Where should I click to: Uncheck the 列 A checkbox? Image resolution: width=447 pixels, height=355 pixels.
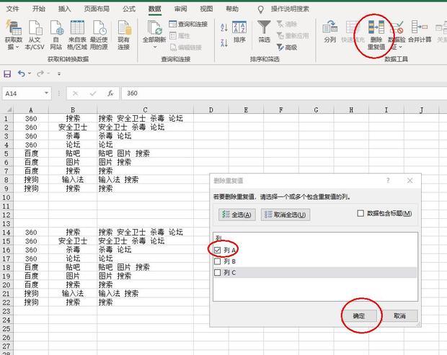point(218,250)
